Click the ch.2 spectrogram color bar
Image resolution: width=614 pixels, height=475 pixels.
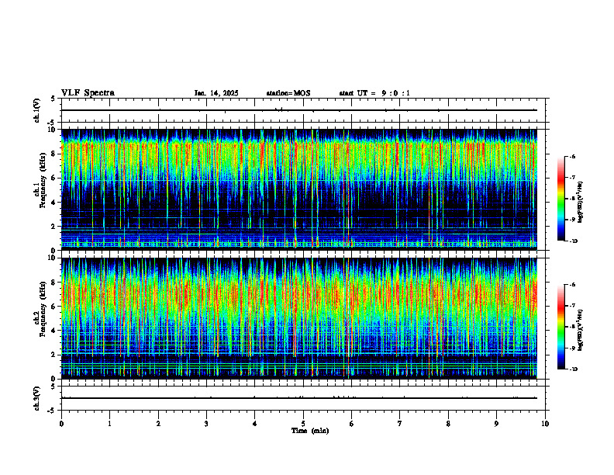[x=561, y=327]
